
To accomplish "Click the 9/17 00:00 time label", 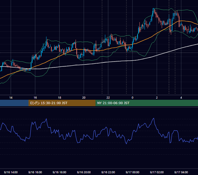I will pos(132,172).
